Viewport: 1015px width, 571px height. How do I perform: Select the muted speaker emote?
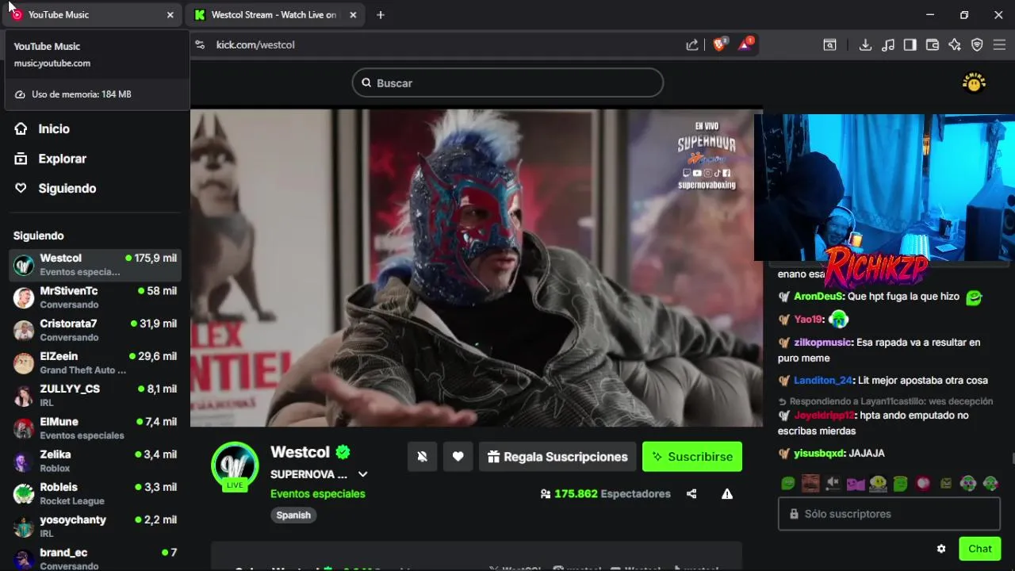[x=833, y=483]
